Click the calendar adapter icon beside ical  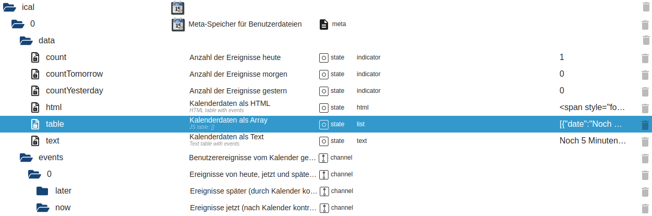click(178, 7)
